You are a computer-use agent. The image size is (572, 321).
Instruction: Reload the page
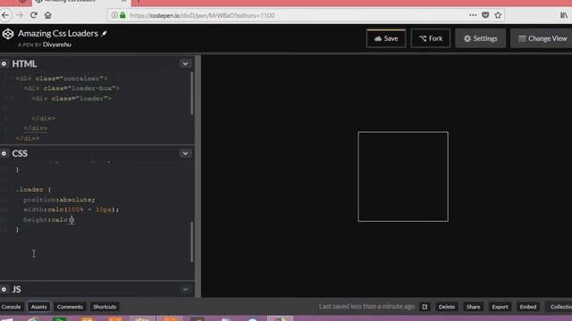point(34,15)
